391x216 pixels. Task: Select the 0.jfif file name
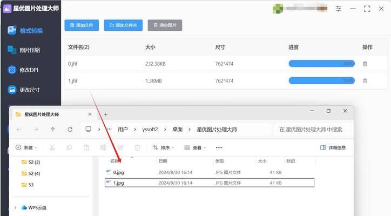(73, 64)
